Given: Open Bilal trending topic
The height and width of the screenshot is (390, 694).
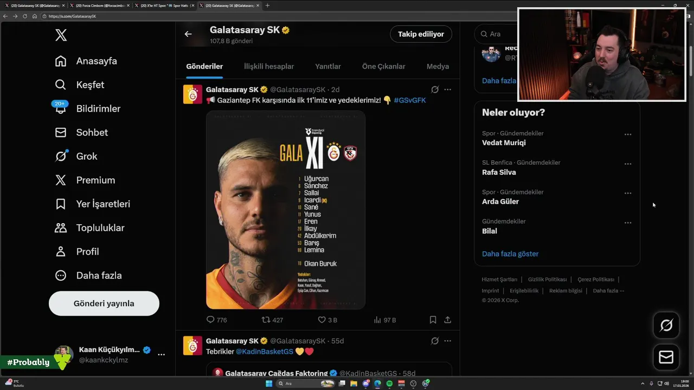Looking at the screenshot, I should coord(490,231).
